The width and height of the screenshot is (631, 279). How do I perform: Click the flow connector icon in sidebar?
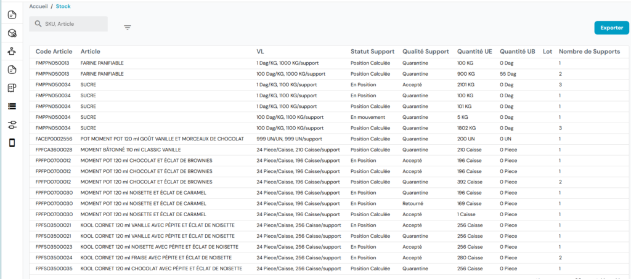click(12, 125)
